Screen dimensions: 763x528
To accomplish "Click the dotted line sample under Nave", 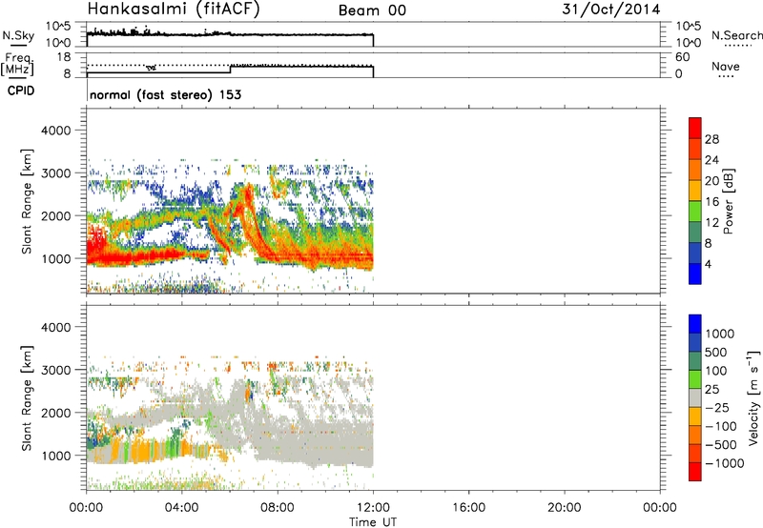I will pyautogui.click(x=727, y=76).
